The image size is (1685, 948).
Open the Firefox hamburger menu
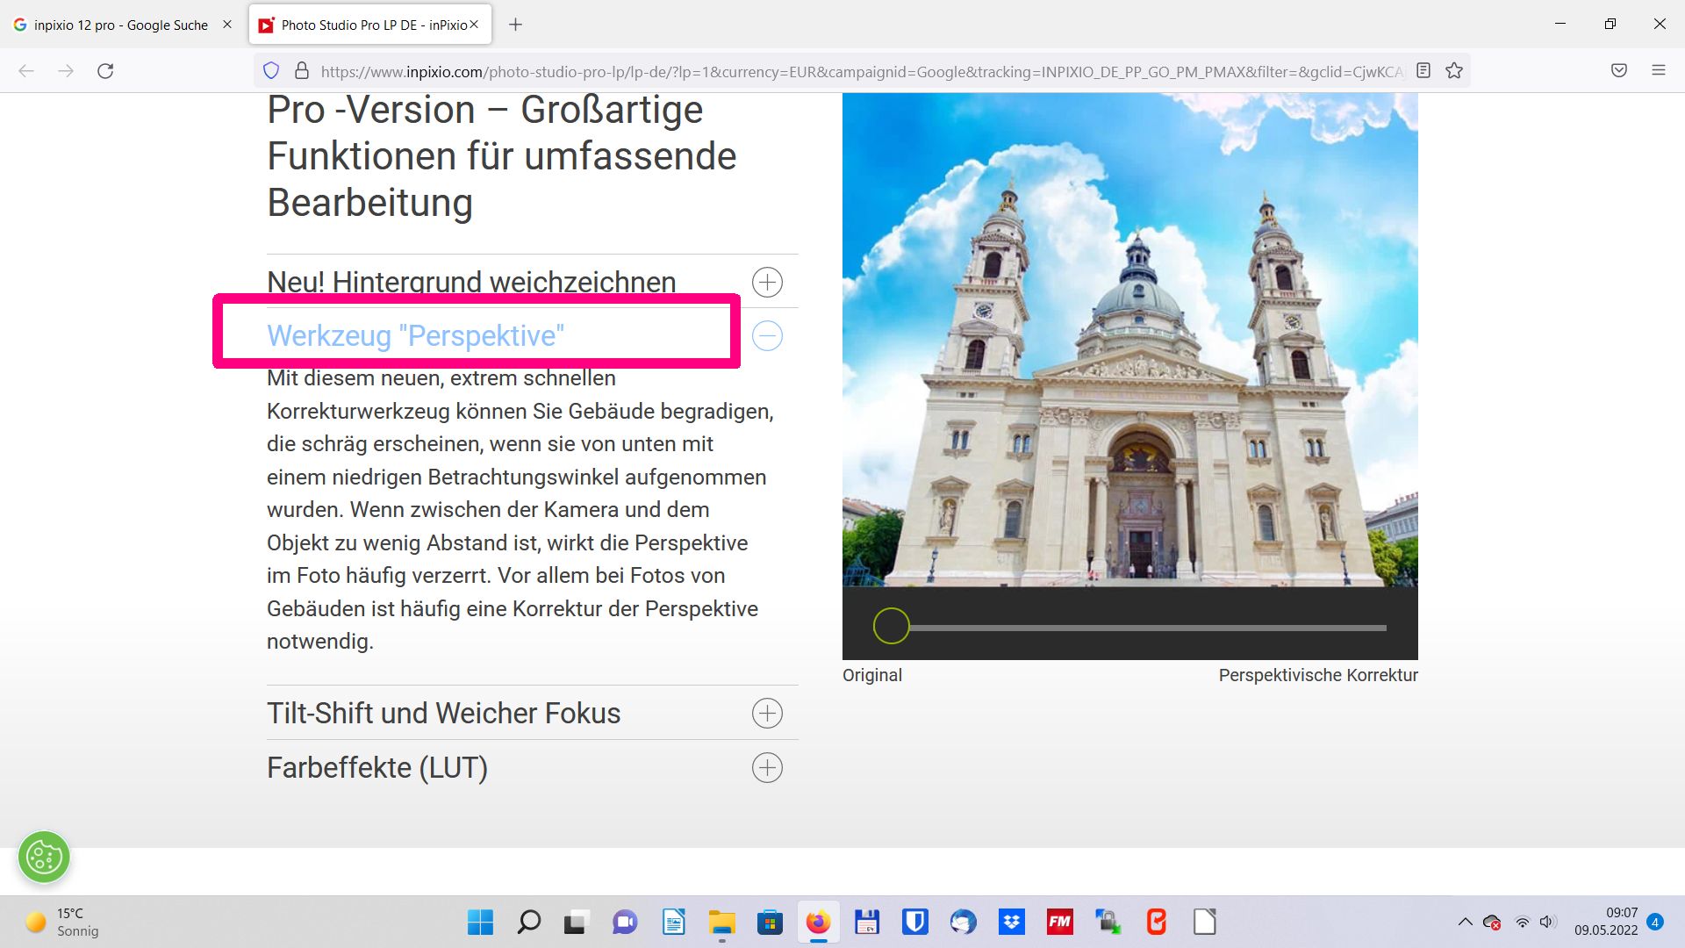click(1658, 71)
